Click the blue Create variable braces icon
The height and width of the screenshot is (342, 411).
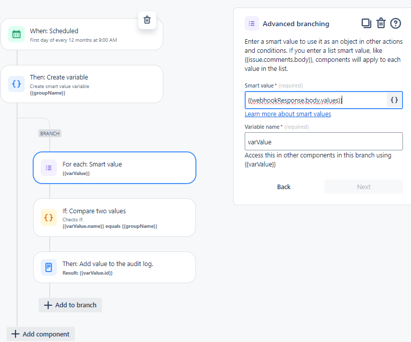pos(16,84)
